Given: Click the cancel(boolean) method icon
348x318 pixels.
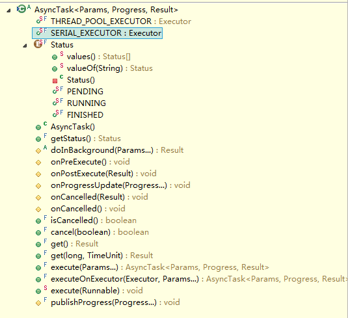Looking at the screenshot, I should coord(41,232).
